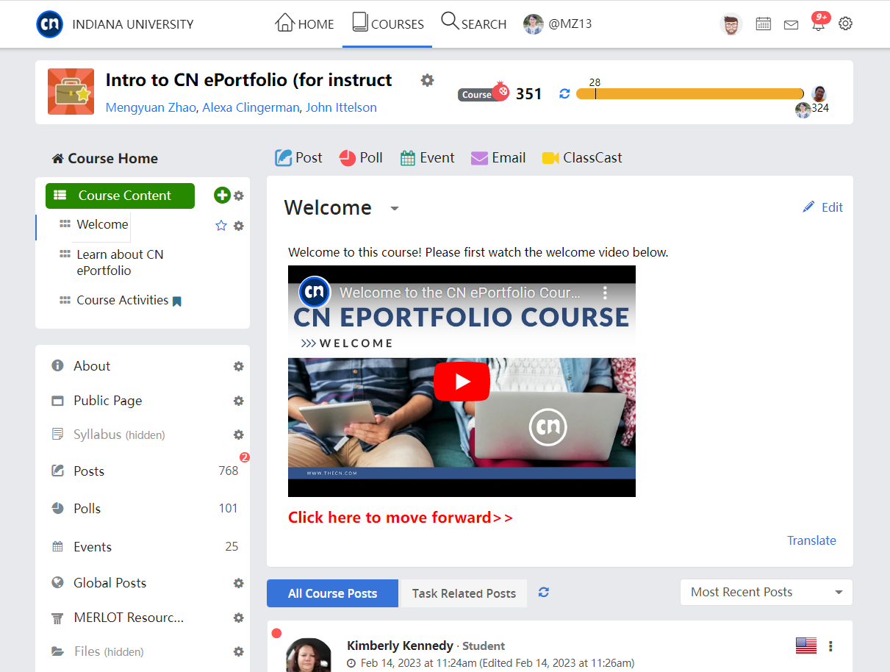Image resolution: width=890 pixels, height=672 pixels.
Task: Compose a course Email
Action: (x=498, y=158)
